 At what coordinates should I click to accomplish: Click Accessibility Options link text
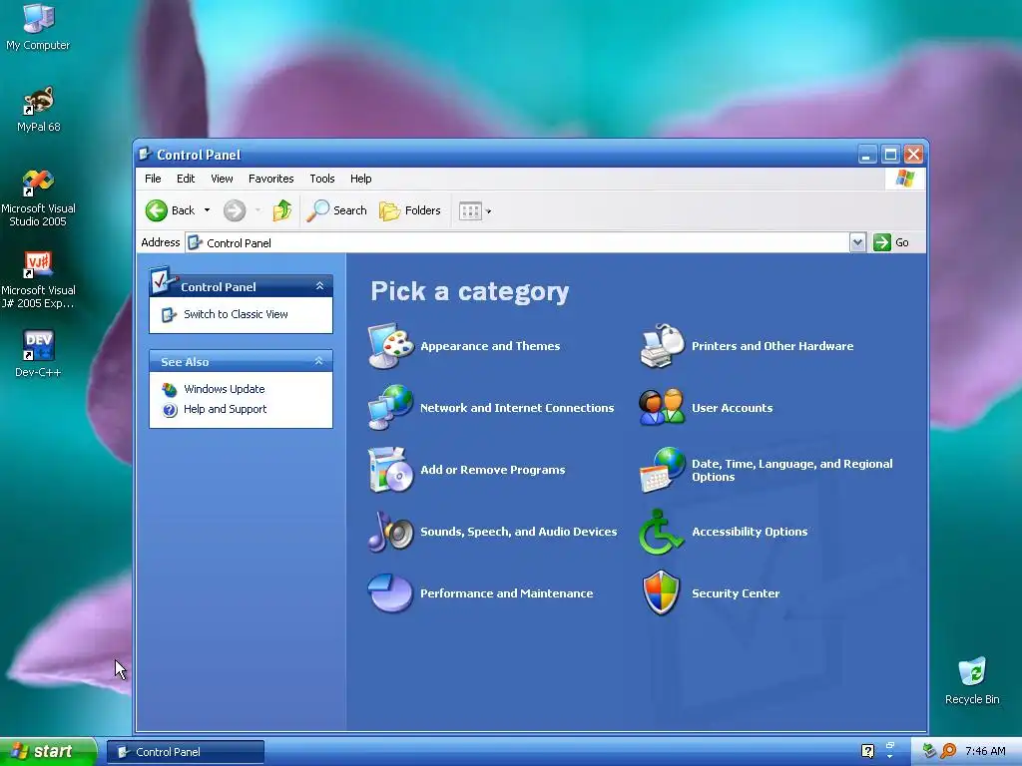click(750, 532)
